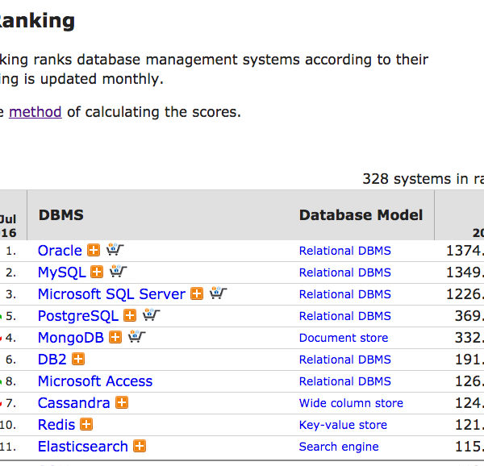Open the Document store model link

[343, 338]
